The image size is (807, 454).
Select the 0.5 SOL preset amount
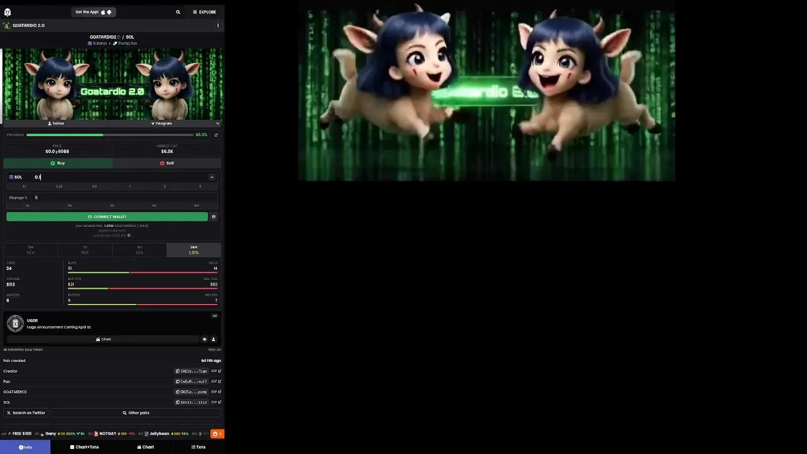pyautogui.click(x=95, y=187)
